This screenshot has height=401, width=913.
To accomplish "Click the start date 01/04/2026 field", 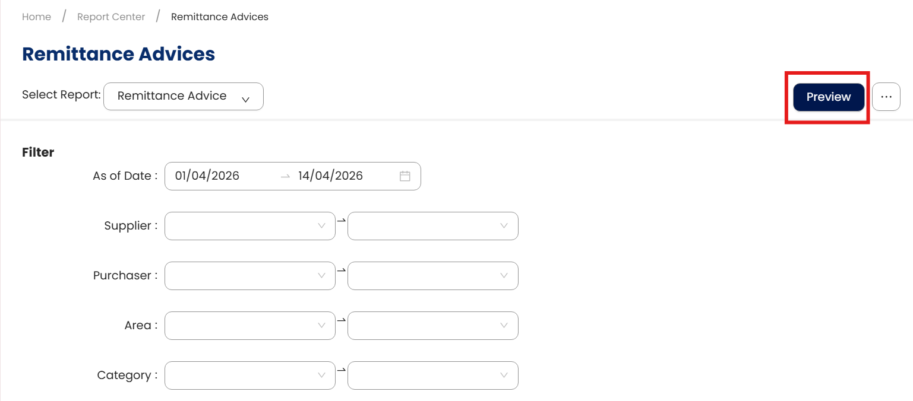I will [x=207, y=176].
